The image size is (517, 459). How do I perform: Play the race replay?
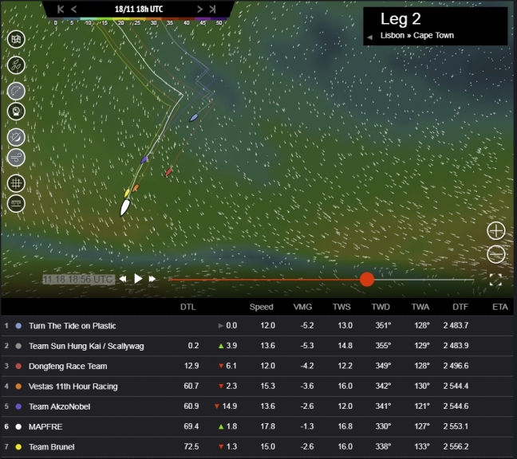coord(138,279)
